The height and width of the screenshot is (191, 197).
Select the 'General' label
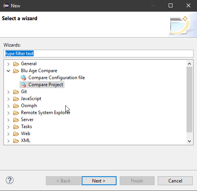coord(29,64)
